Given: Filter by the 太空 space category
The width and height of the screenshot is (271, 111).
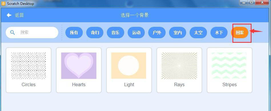Looking at the screenshot, I should tap(198, 33).
